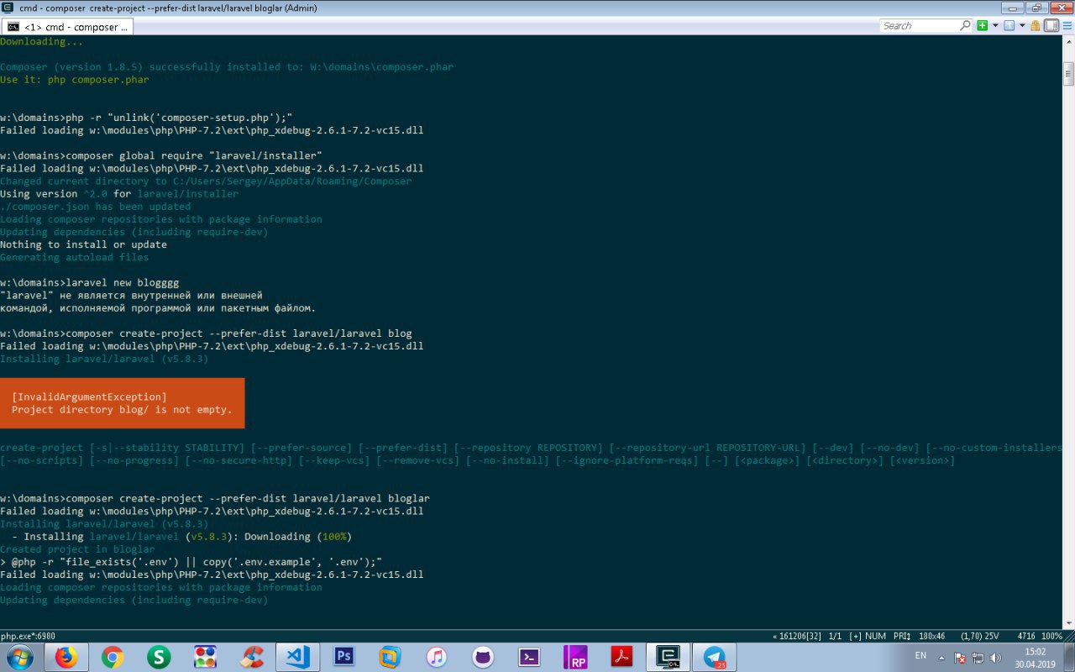Open the colorful tiles taskbar app
Screen dimensions: 1075x672
205,657
